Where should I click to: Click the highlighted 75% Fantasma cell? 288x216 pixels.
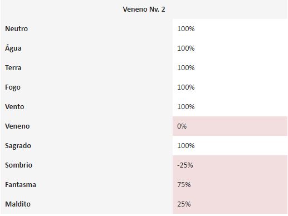pos(230,185)
